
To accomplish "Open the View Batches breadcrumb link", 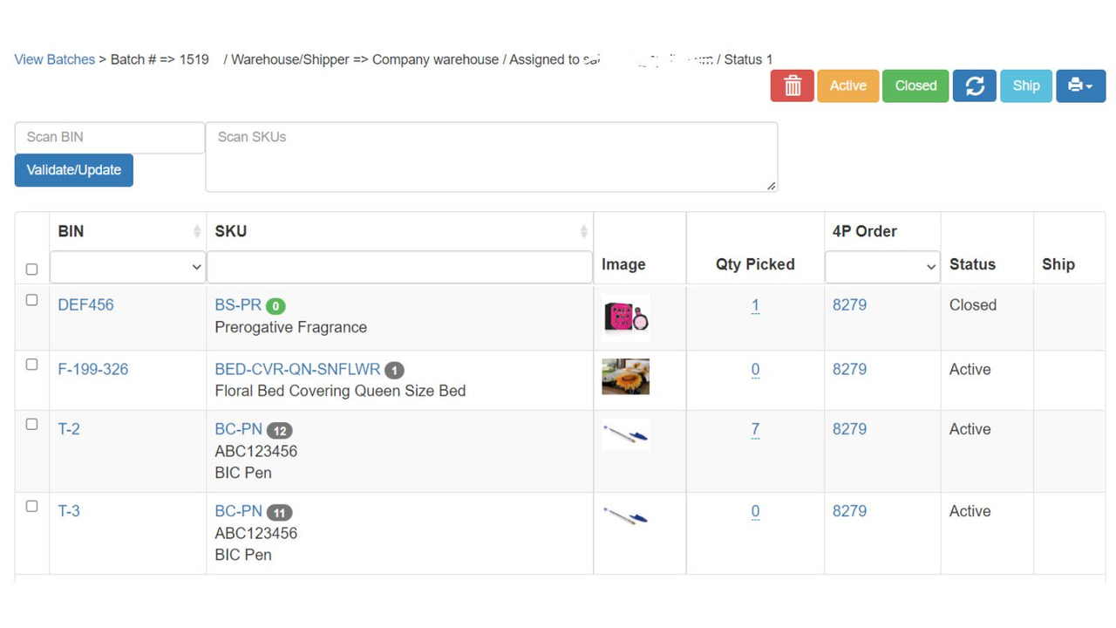I will tap(54, 58).
